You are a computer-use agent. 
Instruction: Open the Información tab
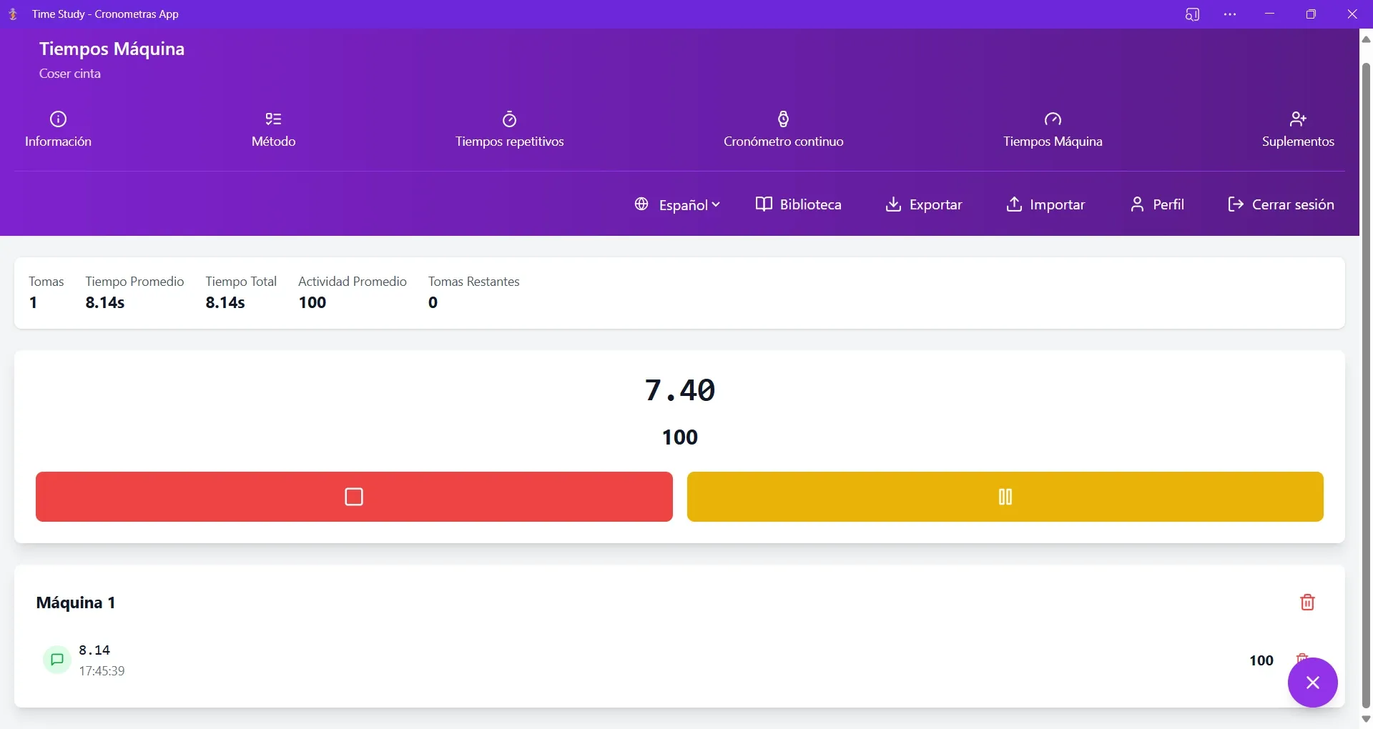click(58, 129)
